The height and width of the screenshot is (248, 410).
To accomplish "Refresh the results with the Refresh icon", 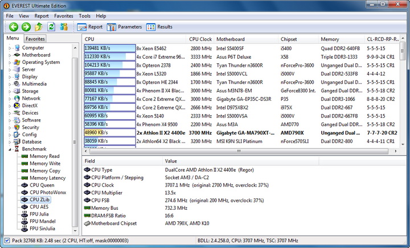I will click(x=51, y=27).
